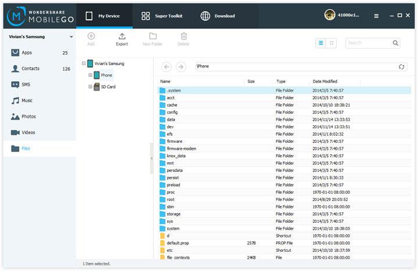The image size is (418, 271).
Task: Select the proc folder
Action: [284, 192]
